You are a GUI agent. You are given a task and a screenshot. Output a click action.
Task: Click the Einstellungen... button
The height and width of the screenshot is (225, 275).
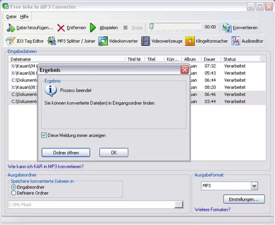click(244, 199)
